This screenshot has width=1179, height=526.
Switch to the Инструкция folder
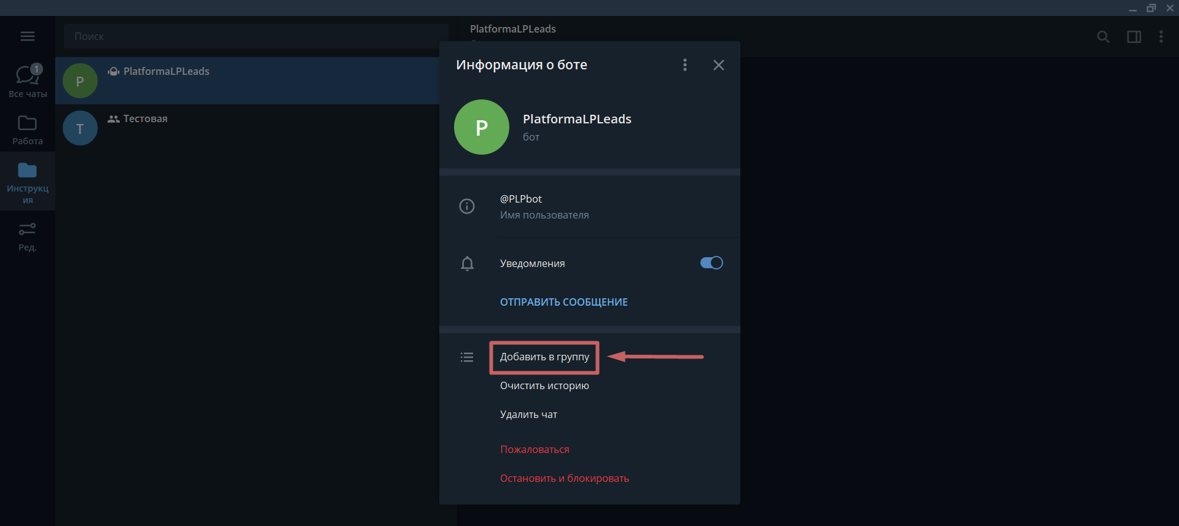click(x=28, y=182)
